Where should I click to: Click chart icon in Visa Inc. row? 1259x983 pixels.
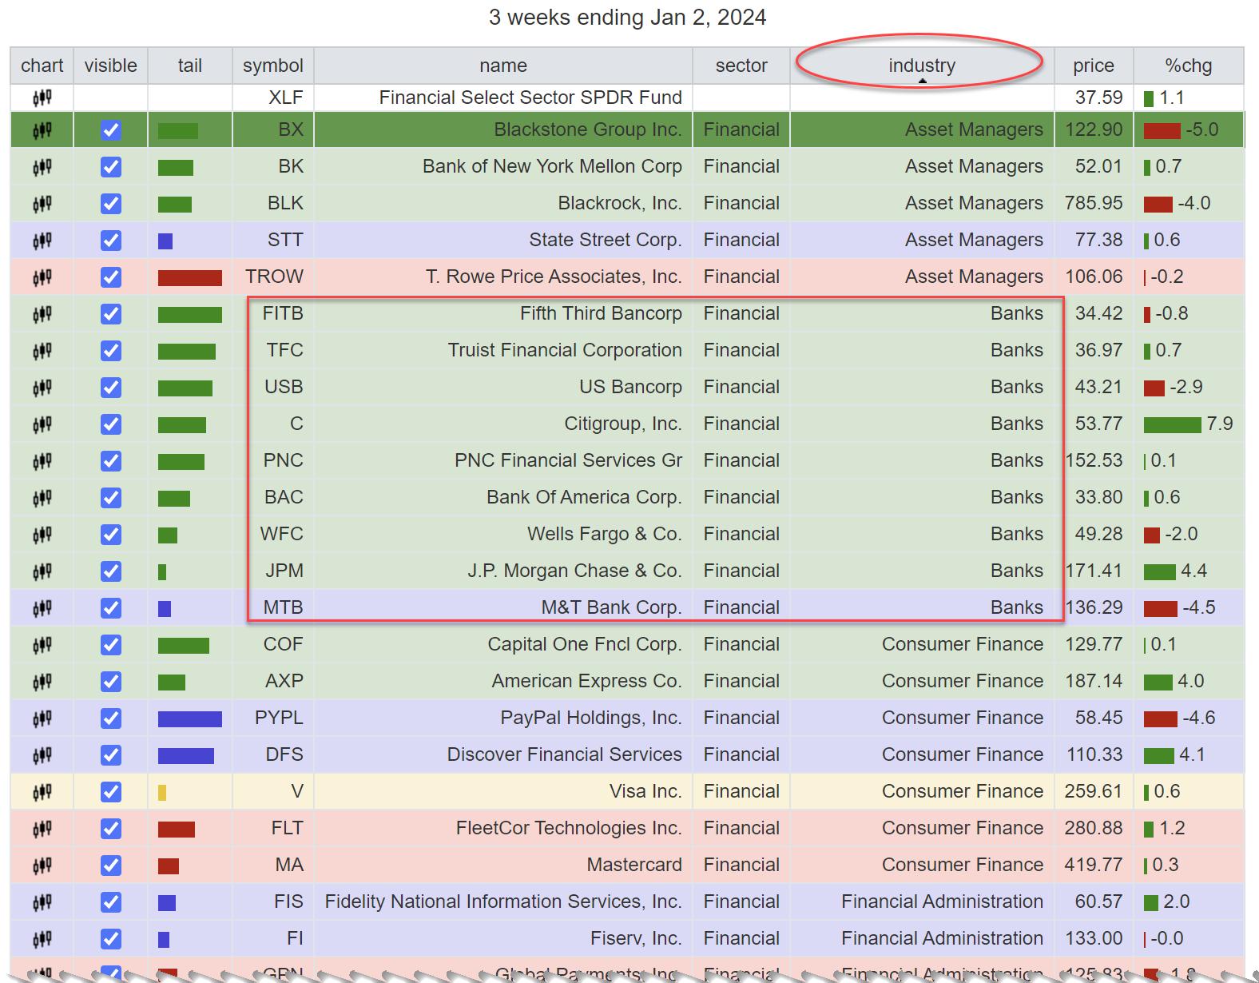(x=42, y=792)
